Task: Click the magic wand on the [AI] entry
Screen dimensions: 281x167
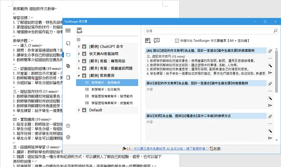Action: pyautogui.click(x=270, y=65)
